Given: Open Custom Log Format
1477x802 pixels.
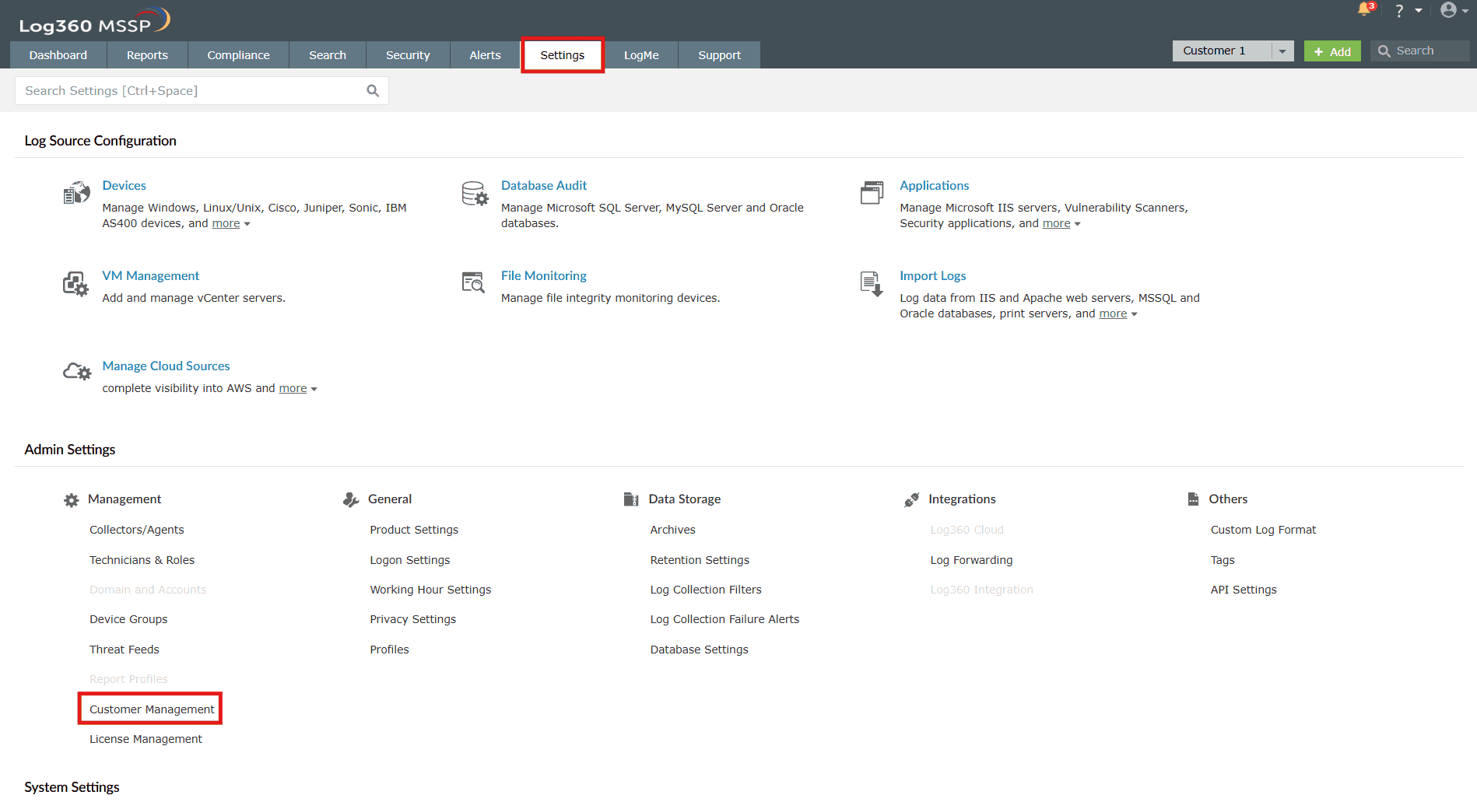Looking at the screenshot, I should [x=1263, y=530].
